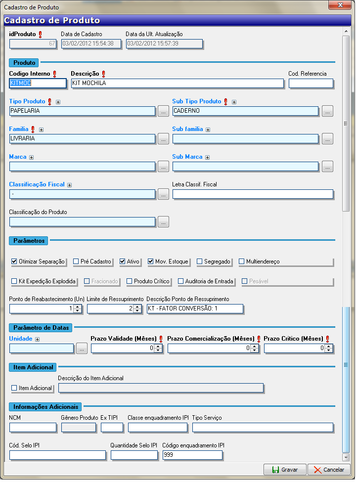This screenshot has width=356, height=482.
Task: Open lookup for Classificação do Produto
Action: click(x=164, y=222)
